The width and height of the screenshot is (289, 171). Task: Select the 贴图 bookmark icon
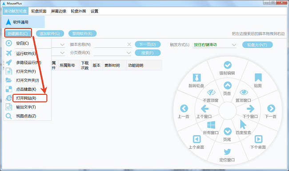[258, 78]
